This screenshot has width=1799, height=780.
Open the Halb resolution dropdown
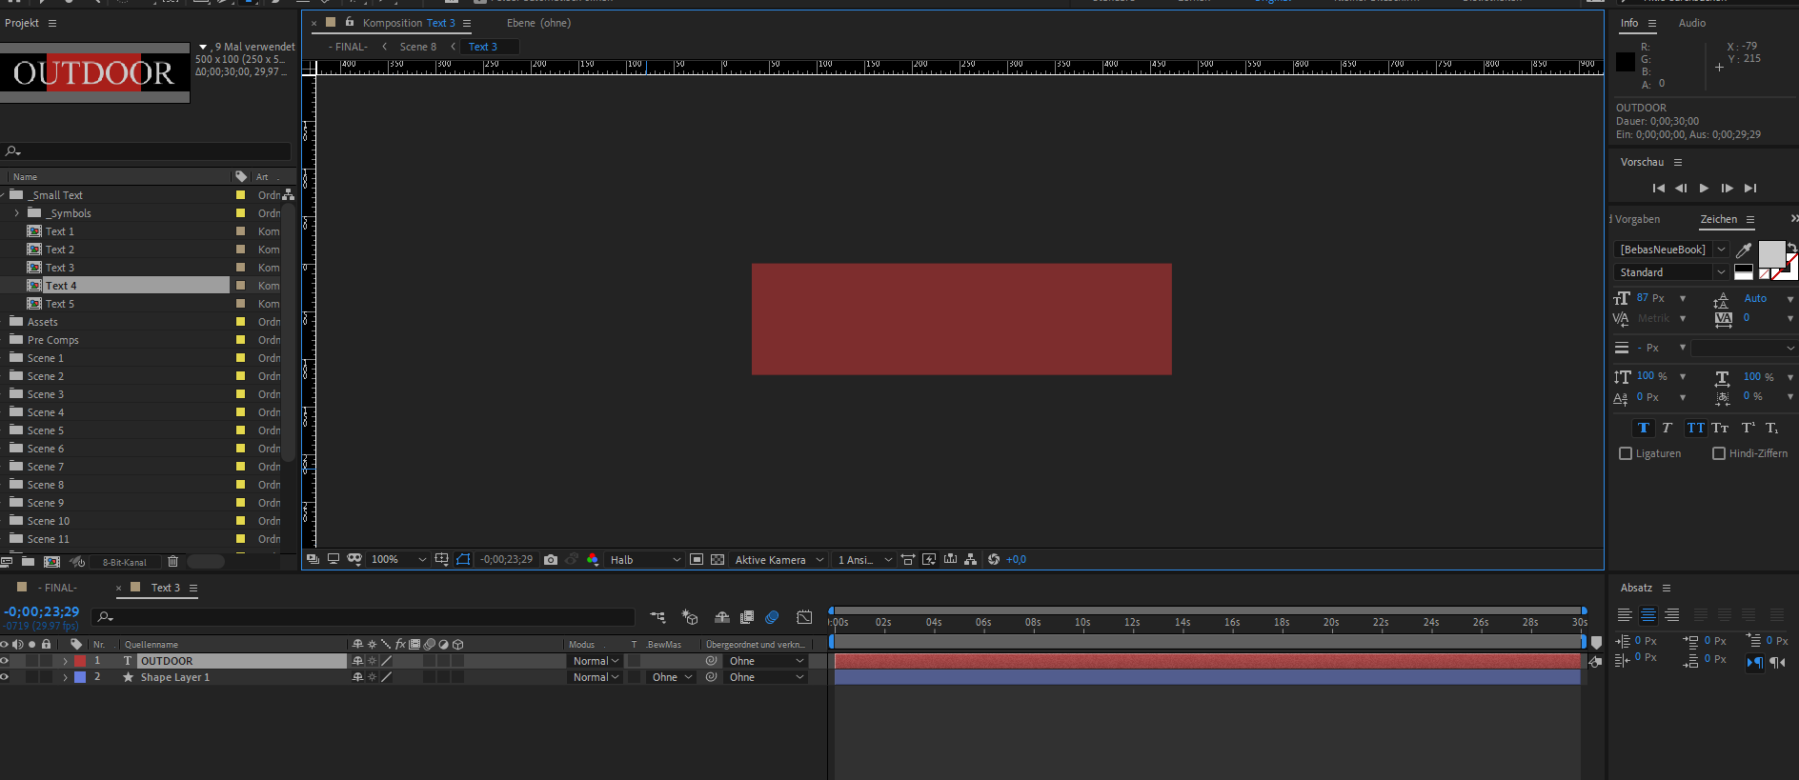(x=645, y=560)
